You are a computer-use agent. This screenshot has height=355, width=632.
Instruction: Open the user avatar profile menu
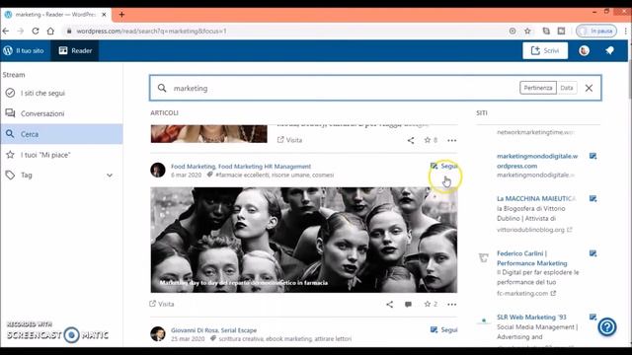(x=584, y=50)
